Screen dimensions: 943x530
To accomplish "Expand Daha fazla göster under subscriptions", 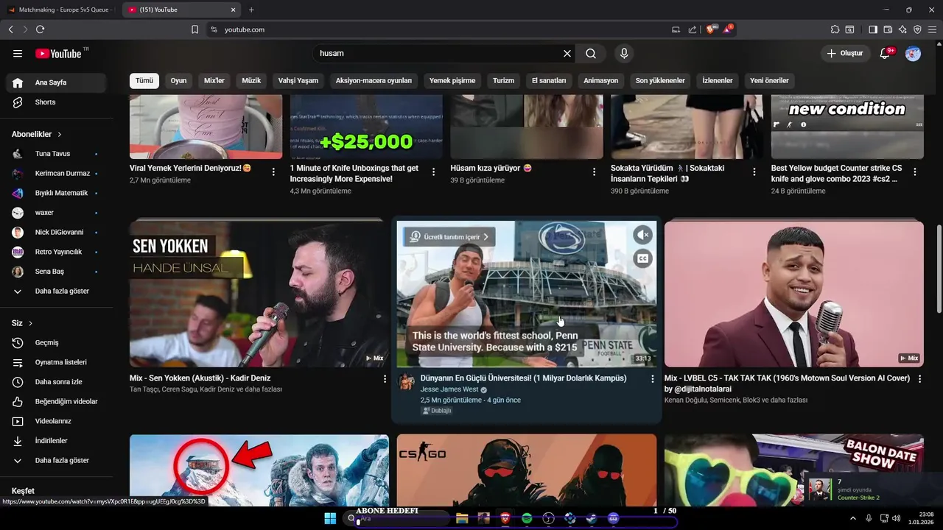I will (x=57, y=291).
